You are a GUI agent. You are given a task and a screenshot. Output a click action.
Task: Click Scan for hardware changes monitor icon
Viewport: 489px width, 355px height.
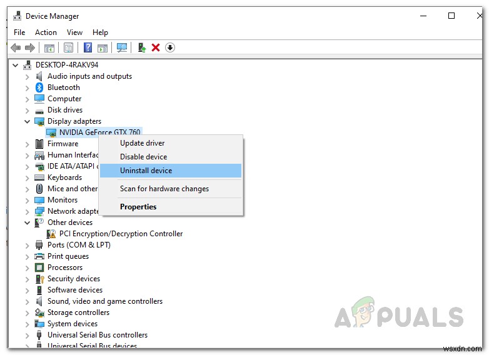(122, 47)
